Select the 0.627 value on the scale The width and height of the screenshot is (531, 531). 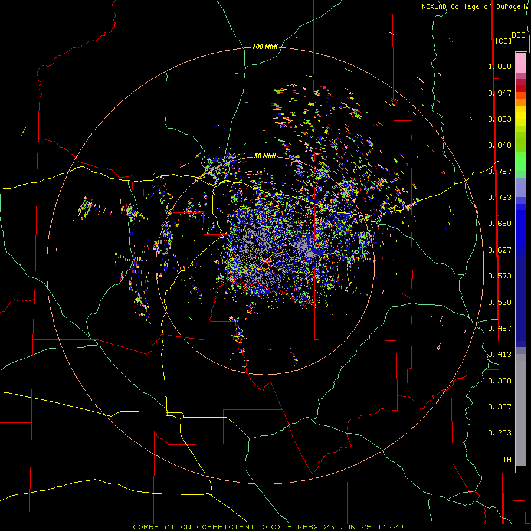tap(500, 250)
